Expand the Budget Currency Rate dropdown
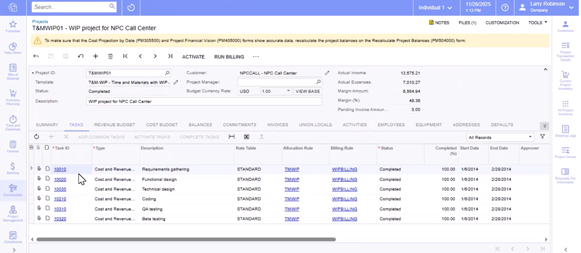The height and width of the screenshot is (253, 581). click(x=288, y=91)
